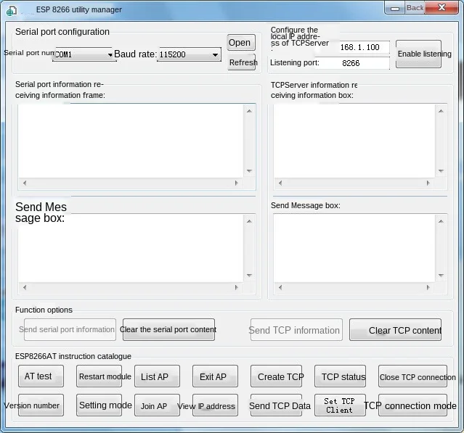Click Send TCP information button
The width and height of the screenshot is (464, 433).
coord(296,329)
